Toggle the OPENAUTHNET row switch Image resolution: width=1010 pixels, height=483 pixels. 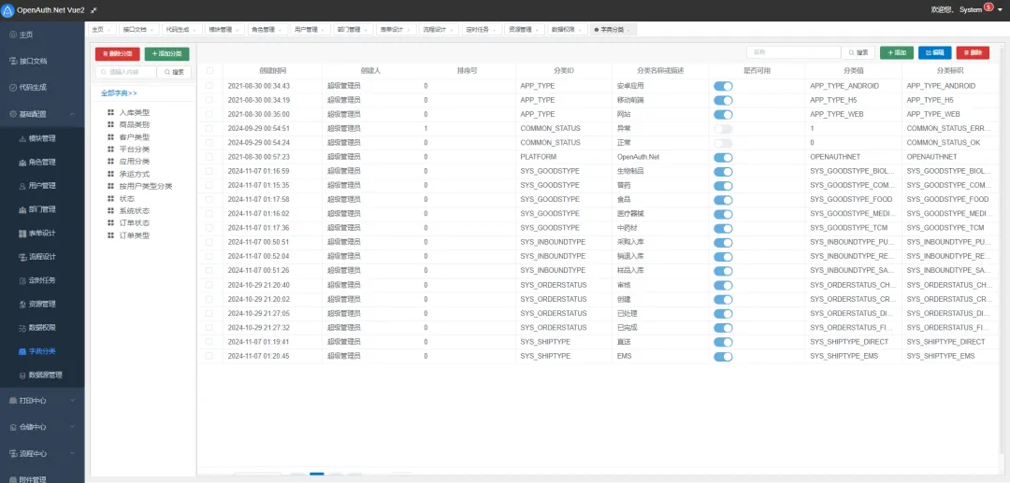(x=723, y=157)
